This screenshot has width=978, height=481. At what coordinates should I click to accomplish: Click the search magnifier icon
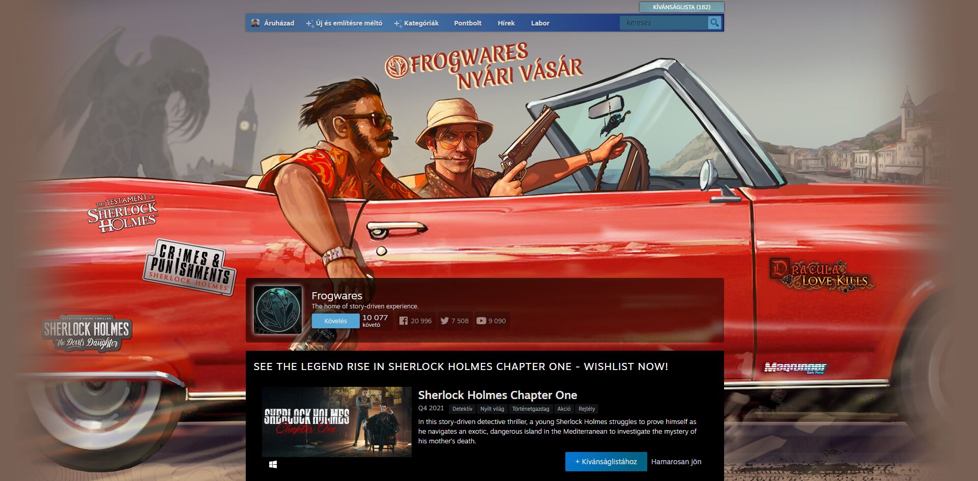714,23
